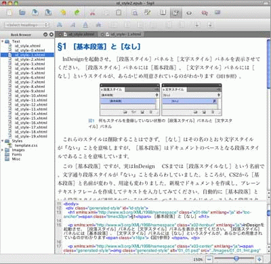
Task: Open the Select heading dropdown
Action: click(x=26, y=25)
